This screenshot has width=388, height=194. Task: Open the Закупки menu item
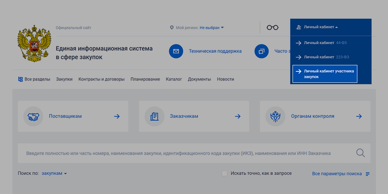click(64, 79)
